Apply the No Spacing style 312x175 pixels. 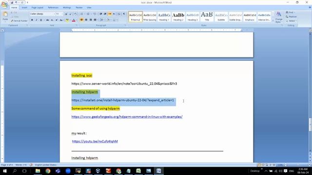(x=150, y=17)
